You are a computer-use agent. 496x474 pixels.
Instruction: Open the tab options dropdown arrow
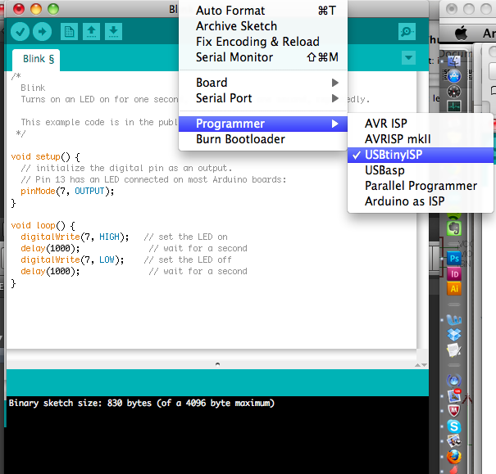point(409,57)
